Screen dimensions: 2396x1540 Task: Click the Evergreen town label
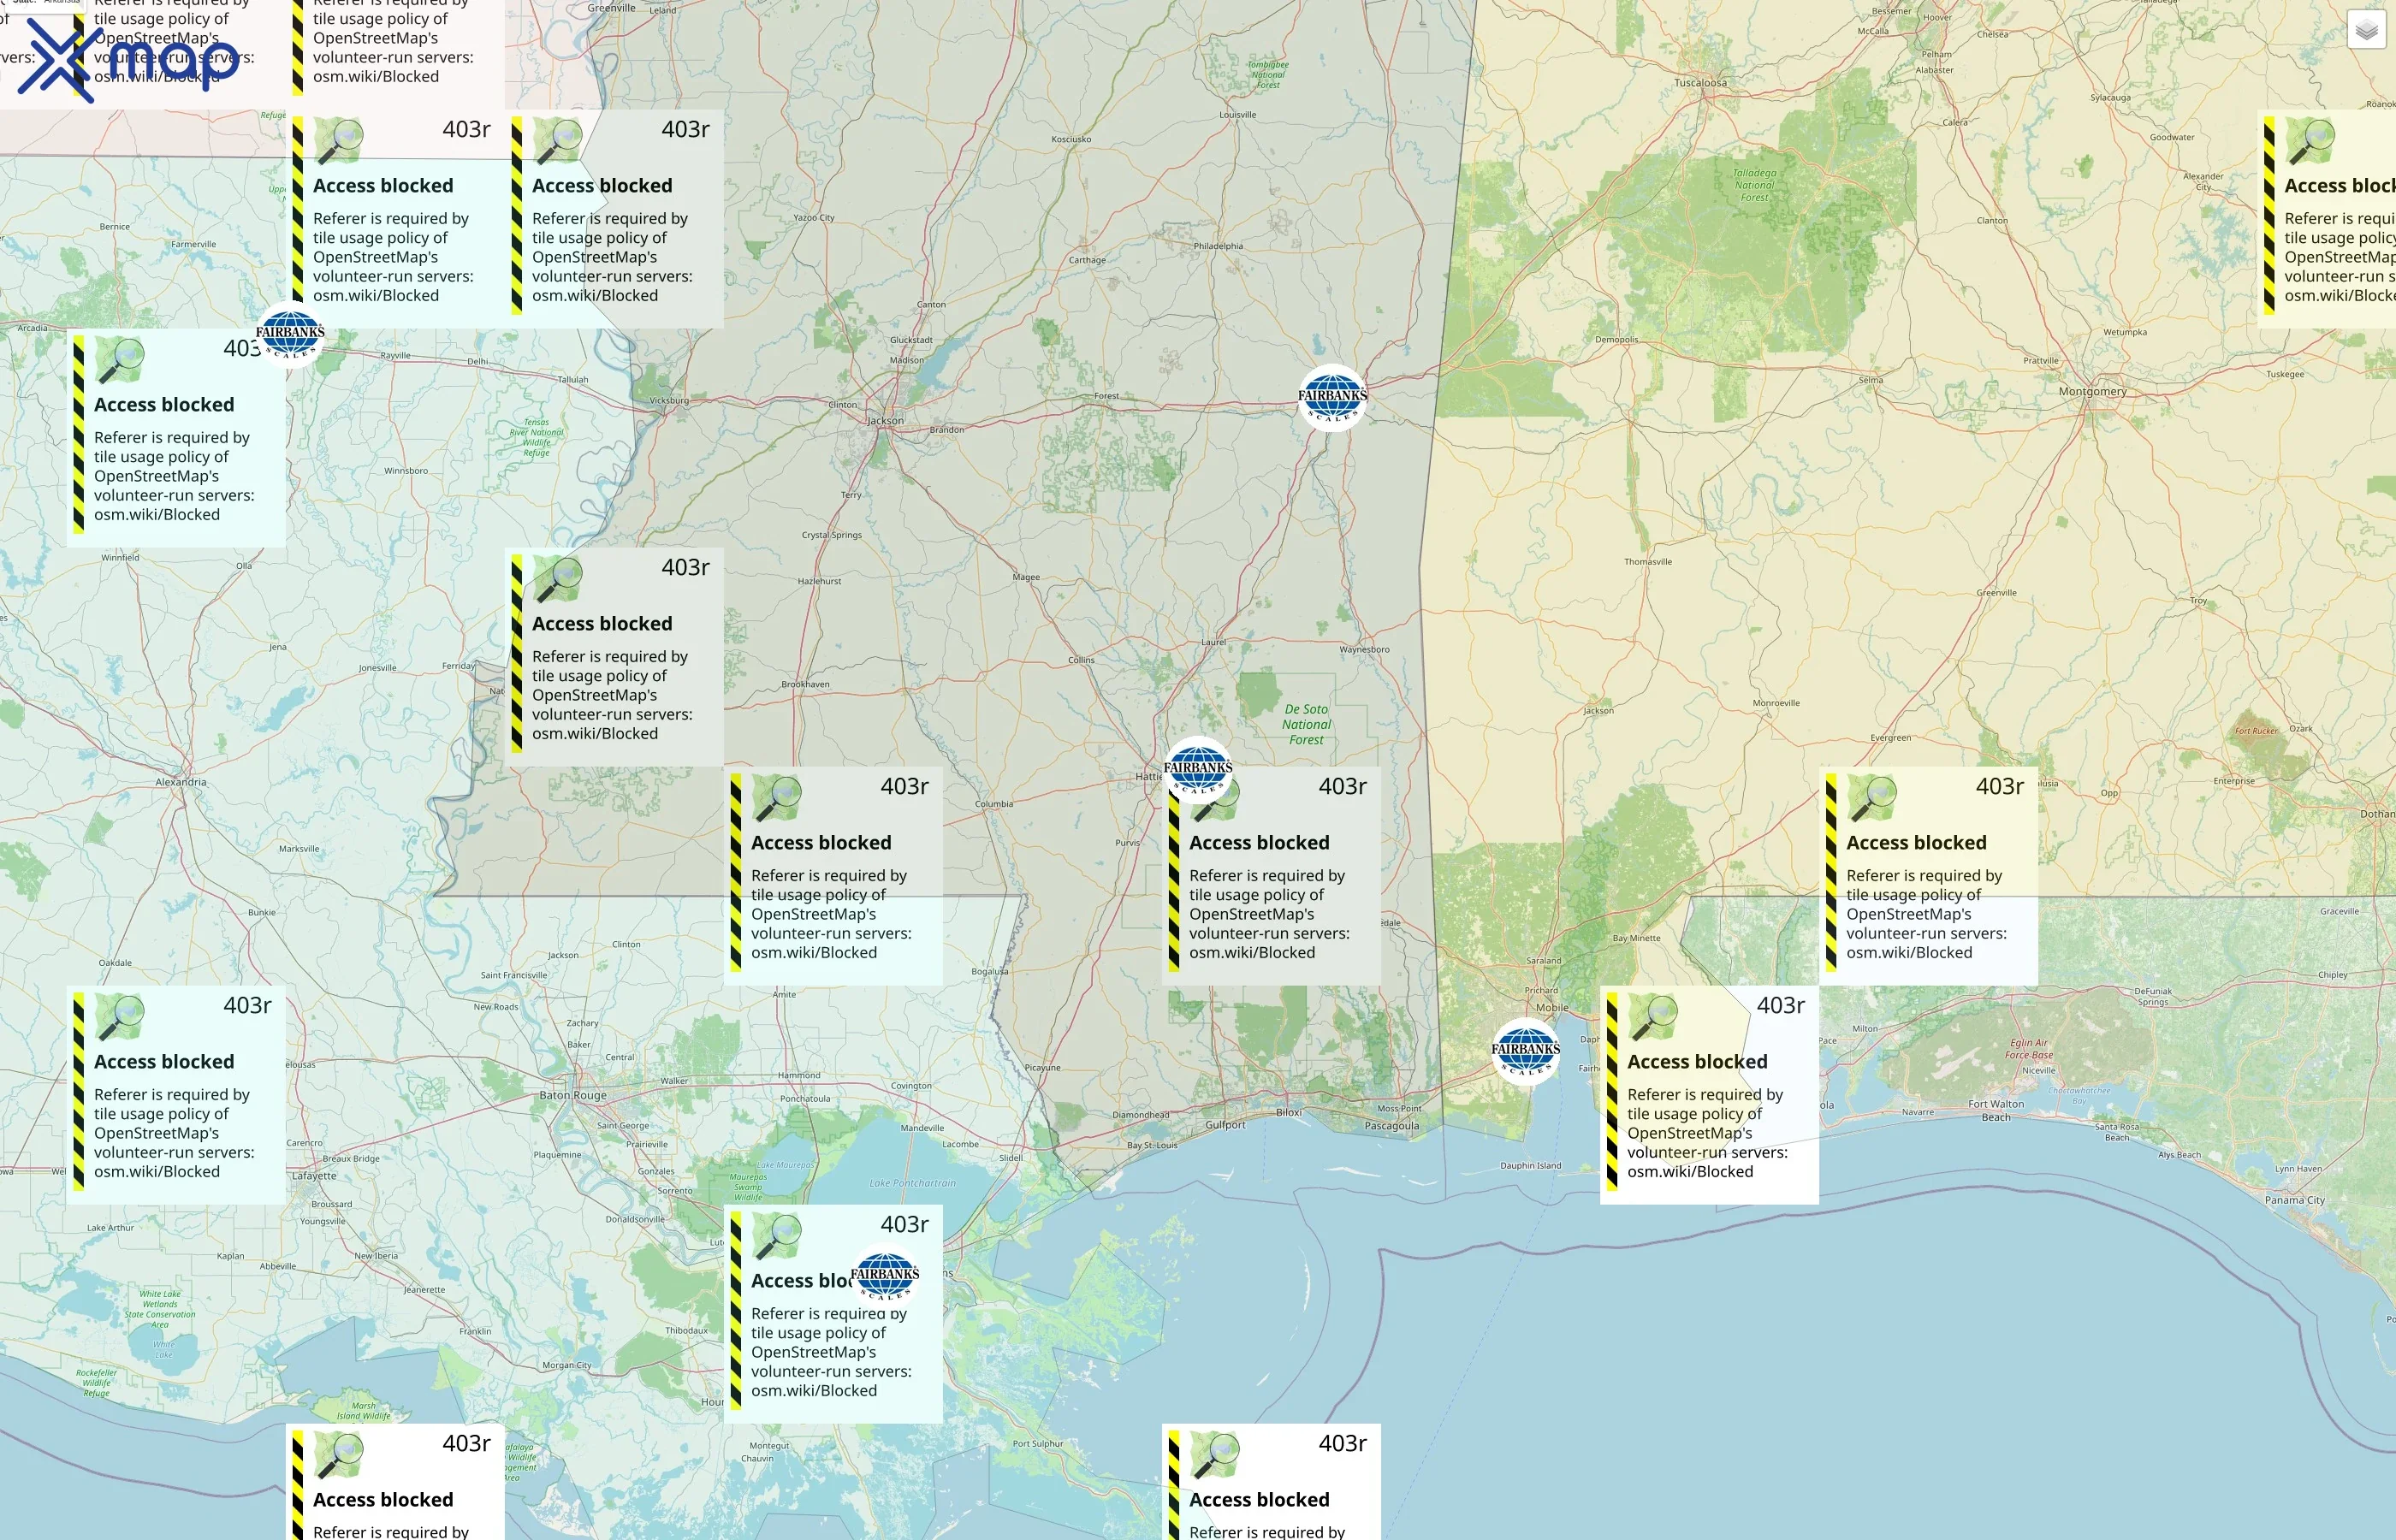pos(1890,738)
